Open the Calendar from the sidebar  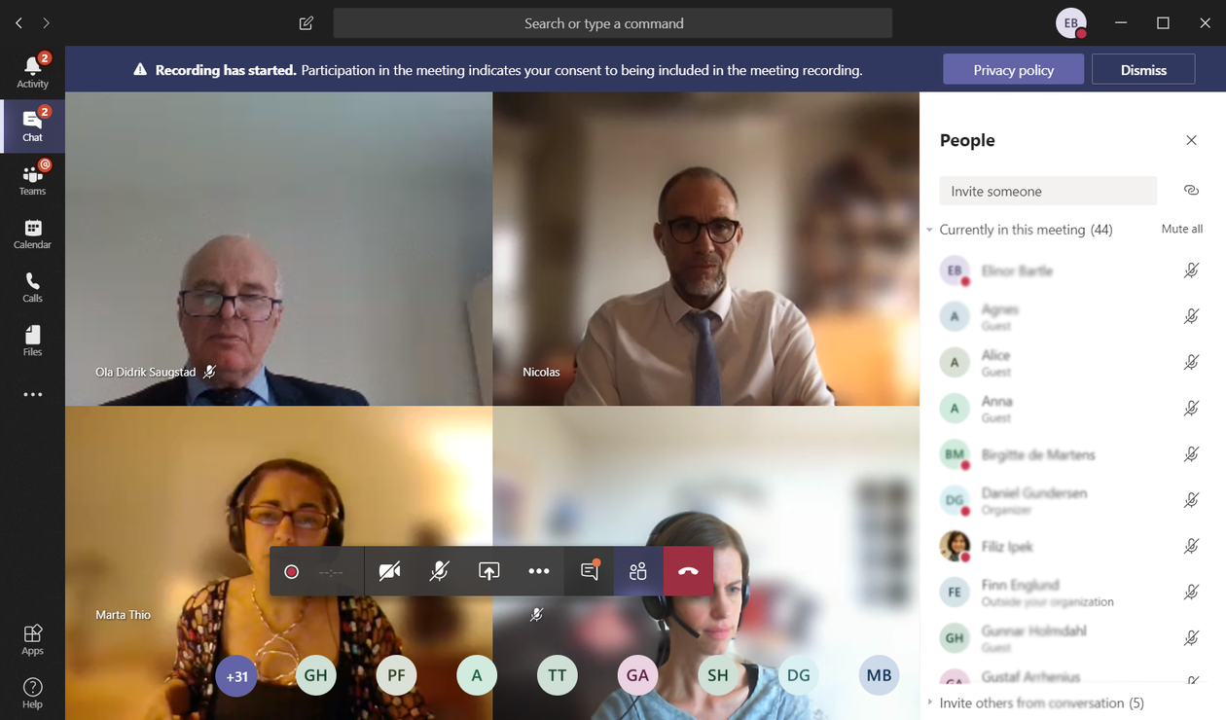click(32, 234)
